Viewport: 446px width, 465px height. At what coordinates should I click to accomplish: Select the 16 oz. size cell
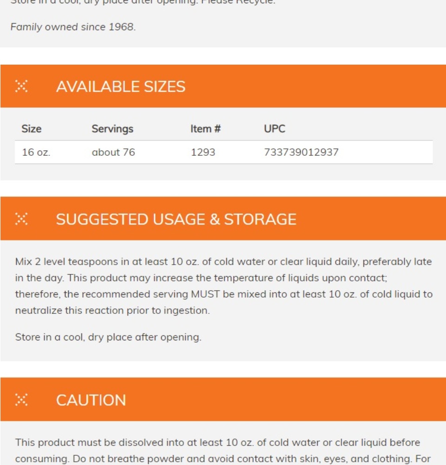[x=36, y=152]
